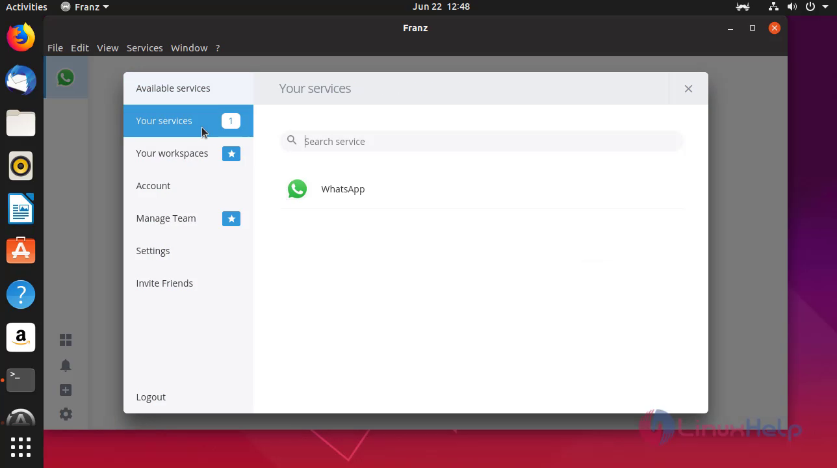Viewport: 837px width, 468px height.
Task: Open Thunderbird mail from the dock
Action: [21, 80]
